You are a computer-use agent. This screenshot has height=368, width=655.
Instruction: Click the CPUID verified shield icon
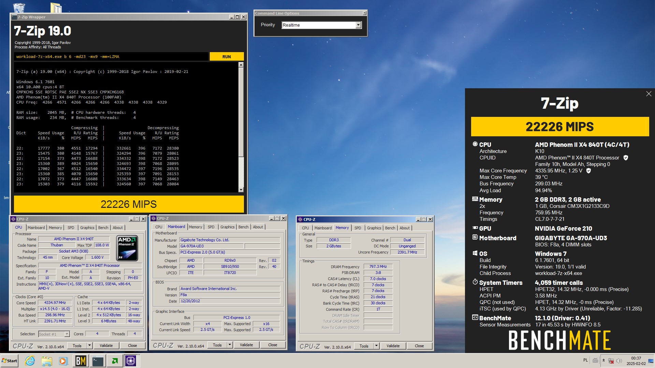[x=626, y=158]
